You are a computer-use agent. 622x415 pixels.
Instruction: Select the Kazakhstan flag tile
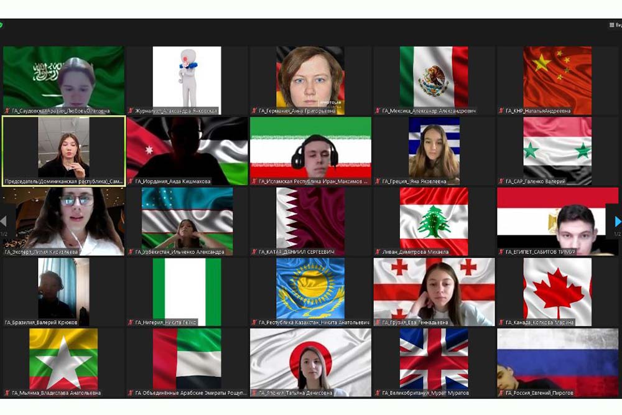[310, 292]
